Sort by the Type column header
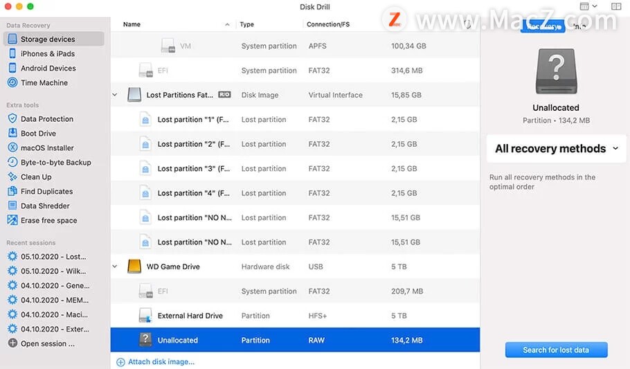Screen dimensions: 630x369 pos(246,24)
